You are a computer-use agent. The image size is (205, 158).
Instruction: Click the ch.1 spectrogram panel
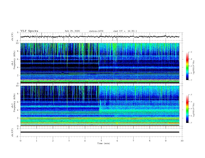pos(100,63)
